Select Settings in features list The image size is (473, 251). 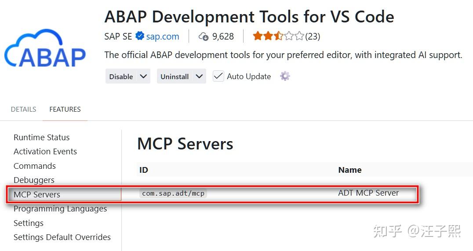click(29, 223)
